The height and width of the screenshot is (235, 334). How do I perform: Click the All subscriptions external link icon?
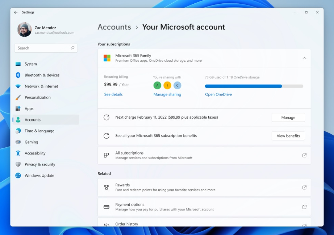(x=304, y=155)
